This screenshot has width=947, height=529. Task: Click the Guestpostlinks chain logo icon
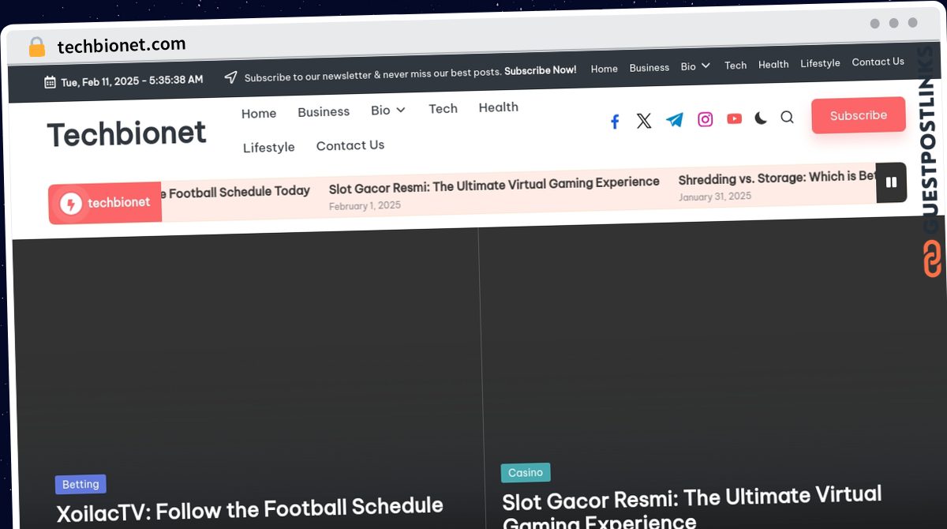point(933,258)
